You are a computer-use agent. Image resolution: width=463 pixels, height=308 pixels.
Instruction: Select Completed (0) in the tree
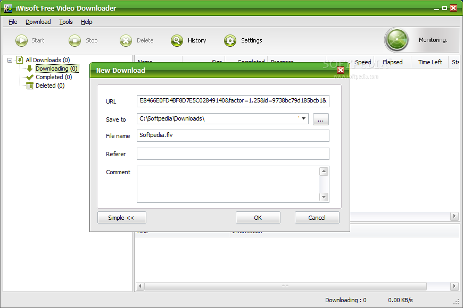click(x=54, y=77)
